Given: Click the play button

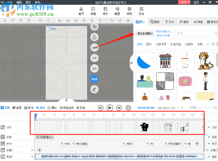Looking at the screenshot, I should click(110, 108).
